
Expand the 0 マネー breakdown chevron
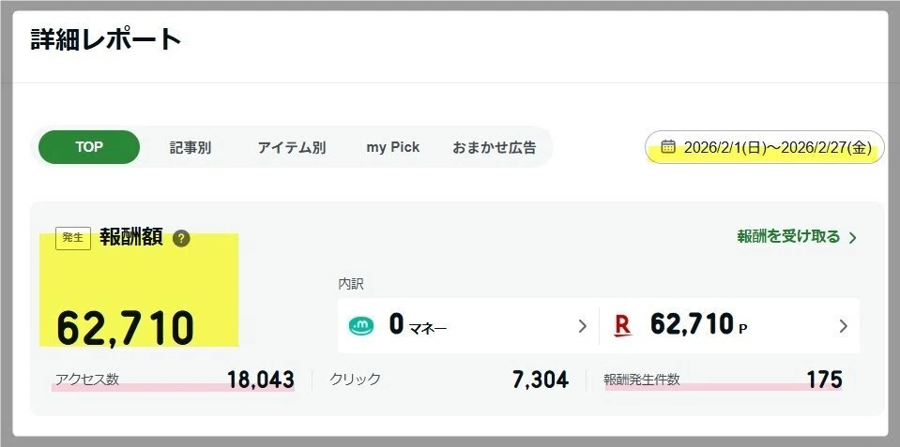(x=582, y=326)
